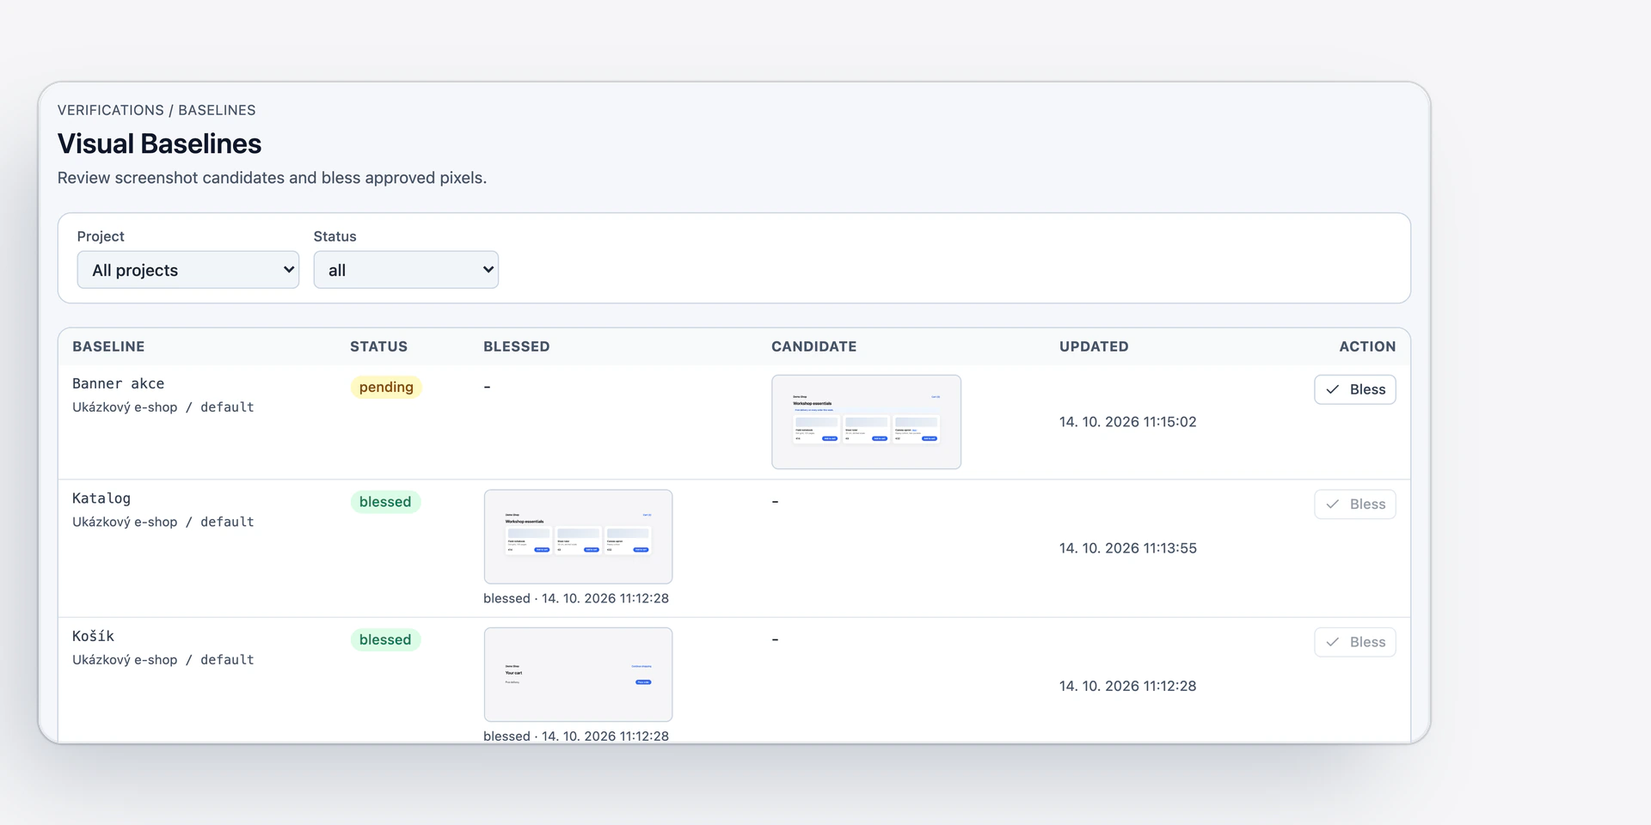The width and height of the screenshot is (1651, 825).
Task: Click the CANDIDATE column header
Action: coord(813,346)
